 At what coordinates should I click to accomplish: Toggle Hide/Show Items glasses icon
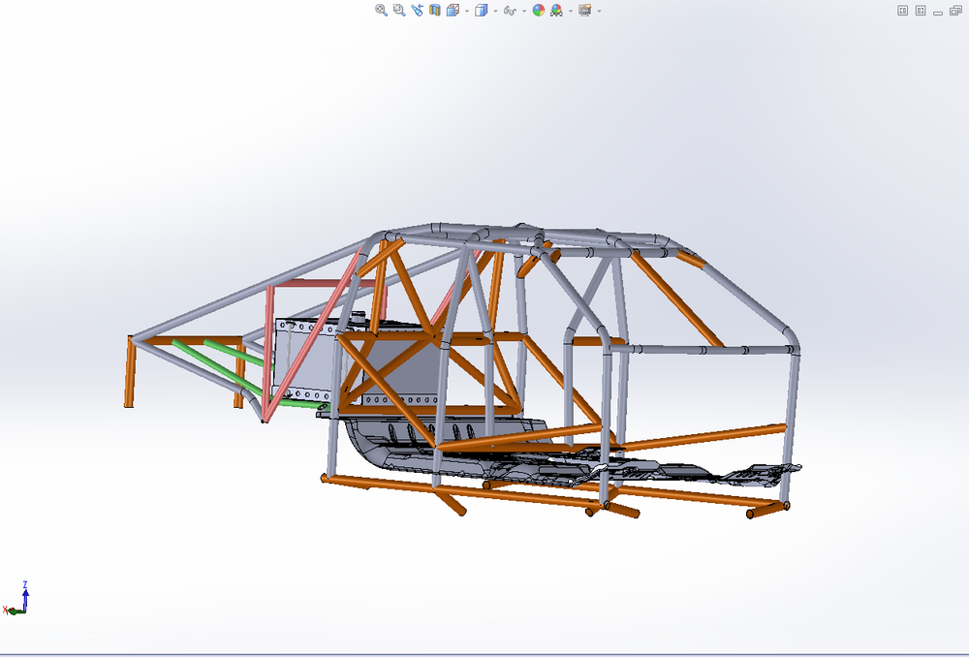click(x=509, y=10)
